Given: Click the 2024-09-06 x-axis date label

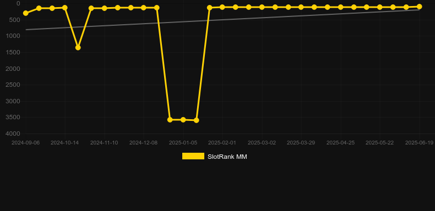Looking at the screenshot, I should point(25,143).
